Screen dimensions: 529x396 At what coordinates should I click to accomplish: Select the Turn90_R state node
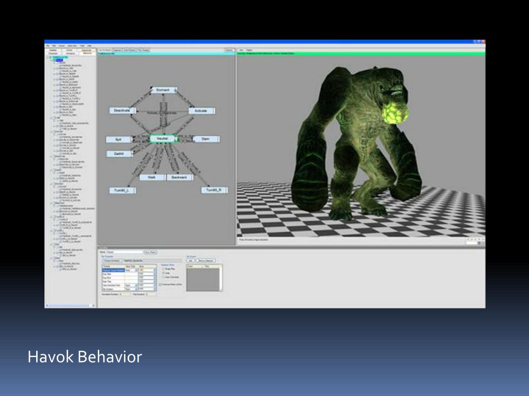214,190
